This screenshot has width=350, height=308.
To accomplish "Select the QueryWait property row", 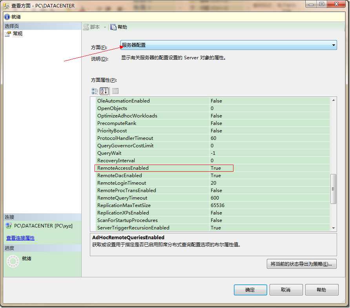I will click(x=213, y=153).
